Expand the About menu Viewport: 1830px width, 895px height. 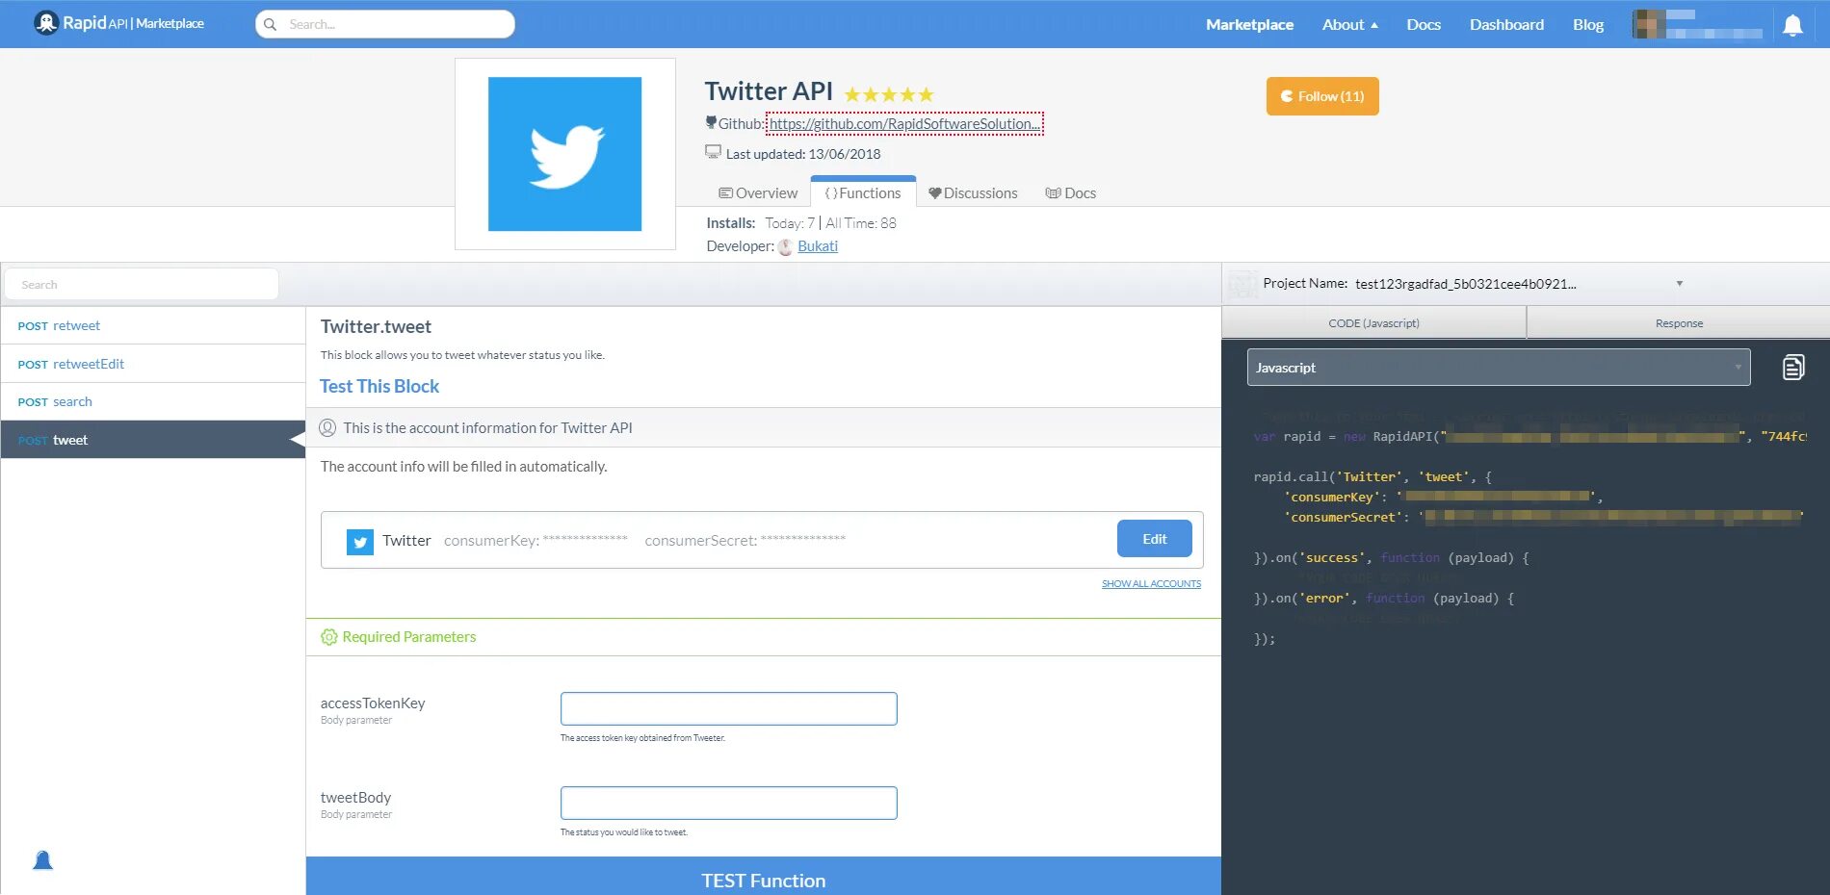coord(1349,25)
